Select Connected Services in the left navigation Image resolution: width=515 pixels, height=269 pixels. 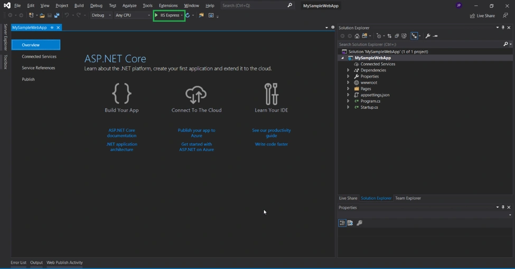39,57
